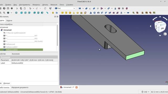Undo the last action
168x94 pixels.
coord(30,8)
